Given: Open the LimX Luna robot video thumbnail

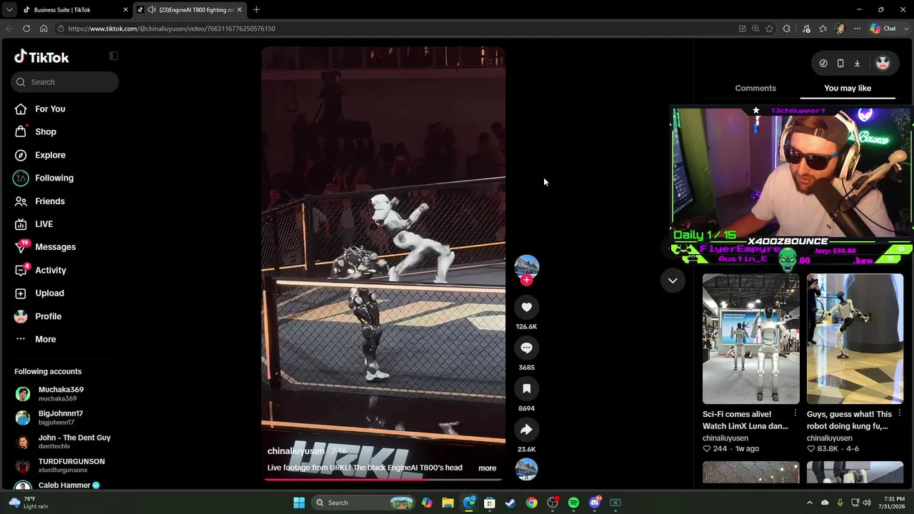Looking at the screenshot, I should click(751, 338).
